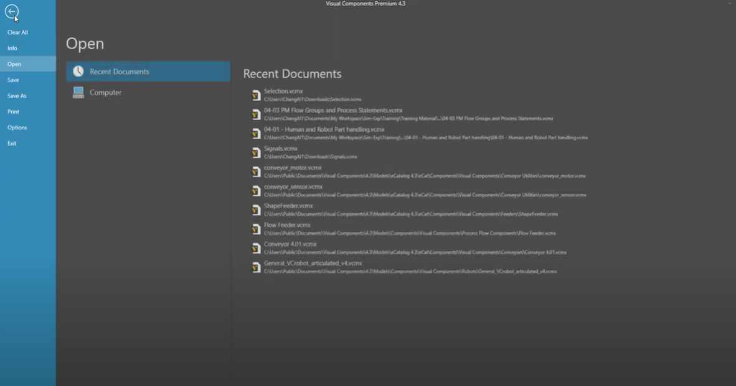The width and height of the screenshot is (736, 386).
Task: Click the file icon next to Conveyor 4.01.vcmx
Action: click(x=256, y=248)
